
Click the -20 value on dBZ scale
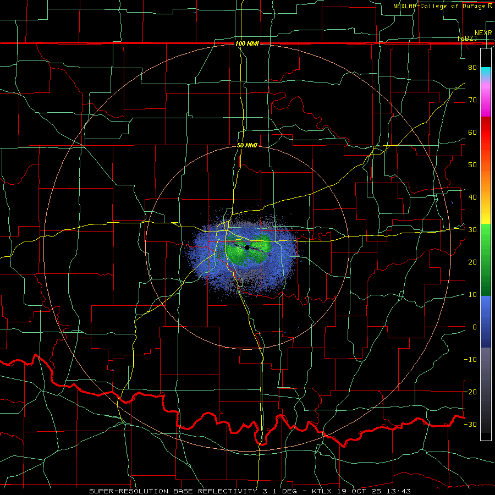pos(470,392)
